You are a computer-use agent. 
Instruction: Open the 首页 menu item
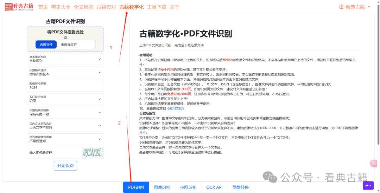(x=43, y=7)
